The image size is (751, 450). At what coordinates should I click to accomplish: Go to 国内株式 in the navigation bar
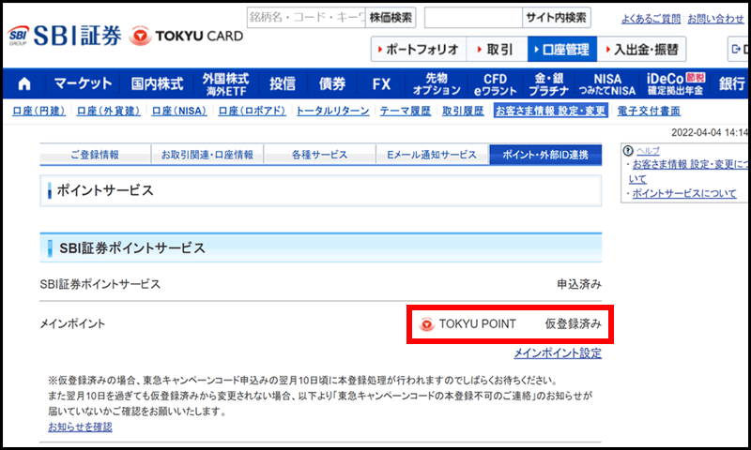pyautogui.click(x=157, y=83)
